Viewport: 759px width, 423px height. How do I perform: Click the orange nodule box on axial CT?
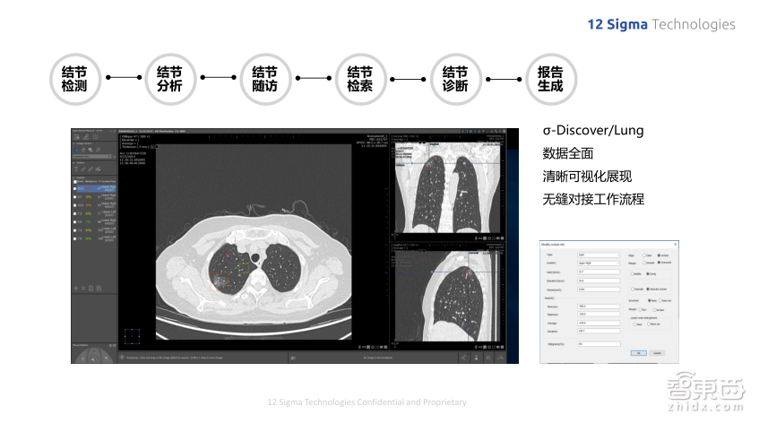(220, 280)
